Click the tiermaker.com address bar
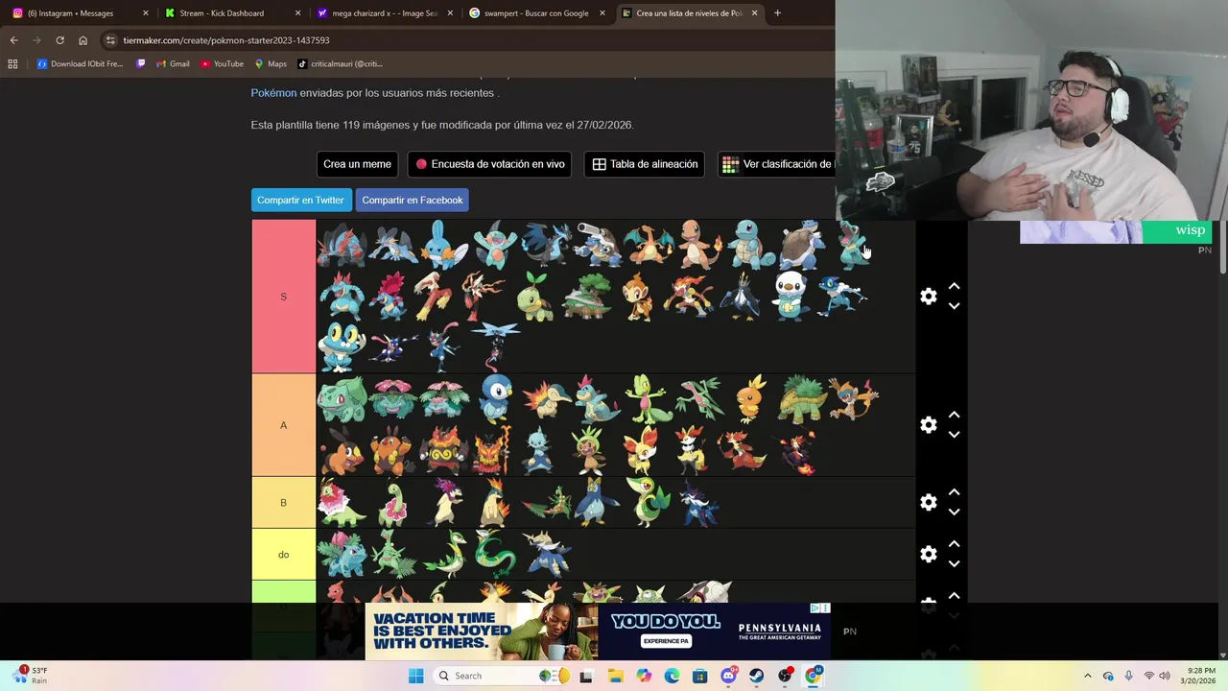Screen dimensions: 1228x691 (x=460, y=40)
